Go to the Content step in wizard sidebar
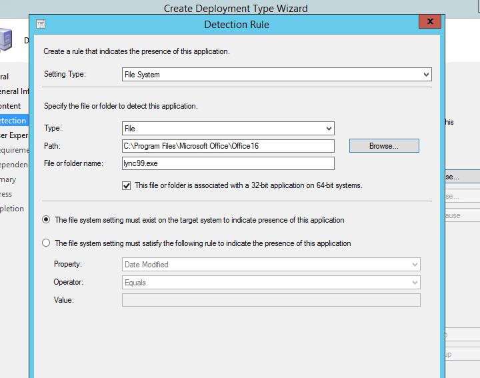The height and width of the screenshot is (378, 480). [11, 106]
